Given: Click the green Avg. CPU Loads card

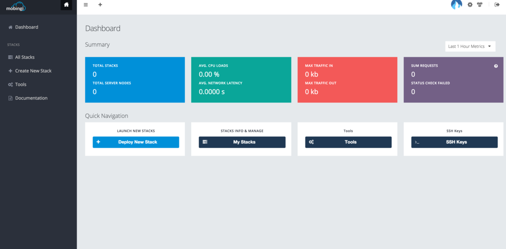Looking at the screenshot, I should tap(241, 80).
